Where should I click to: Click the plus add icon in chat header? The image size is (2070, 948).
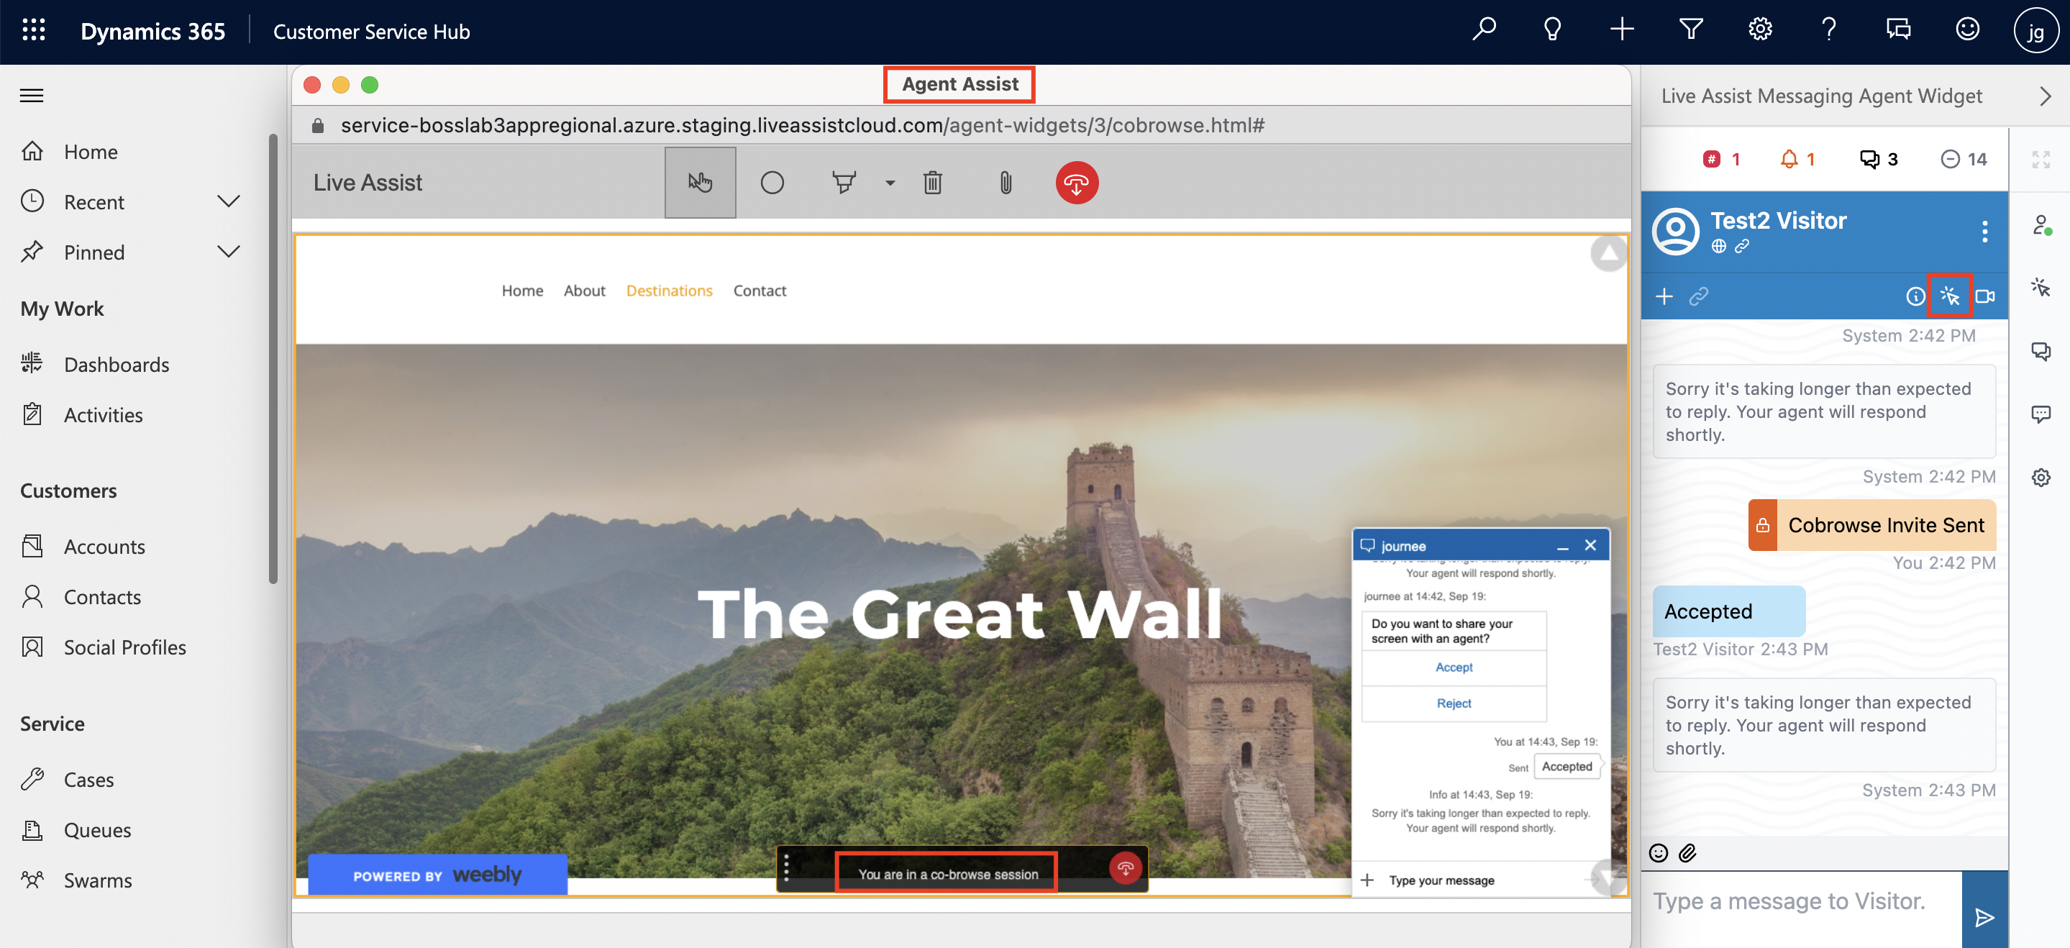click(x=1664, y=296)
